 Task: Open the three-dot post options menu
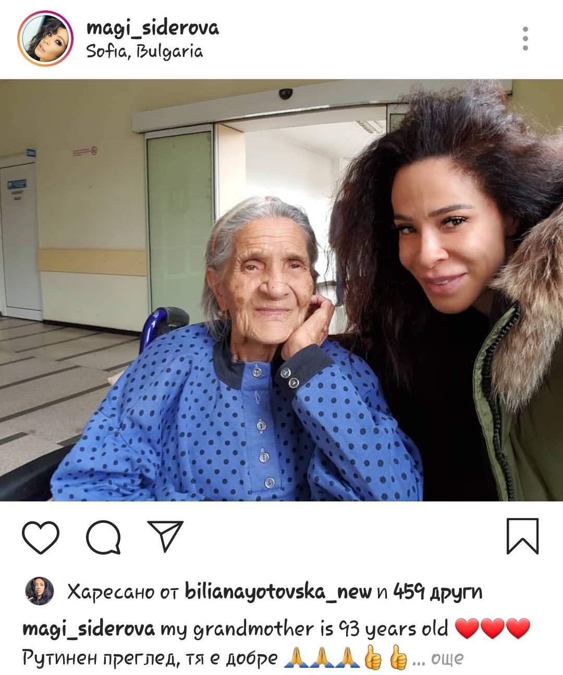[x=525, y=39]
